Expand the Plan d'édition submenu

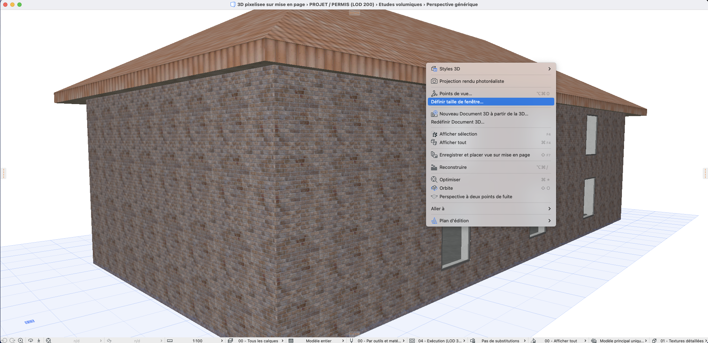pos(491,221)
